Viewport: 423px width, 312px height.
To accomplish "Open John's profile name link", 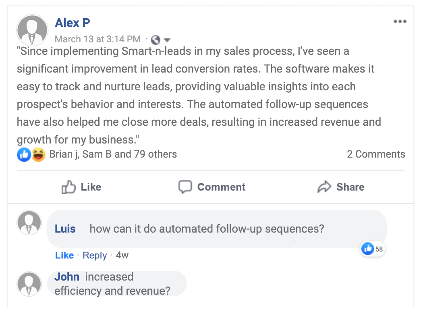I will point(67,277).
